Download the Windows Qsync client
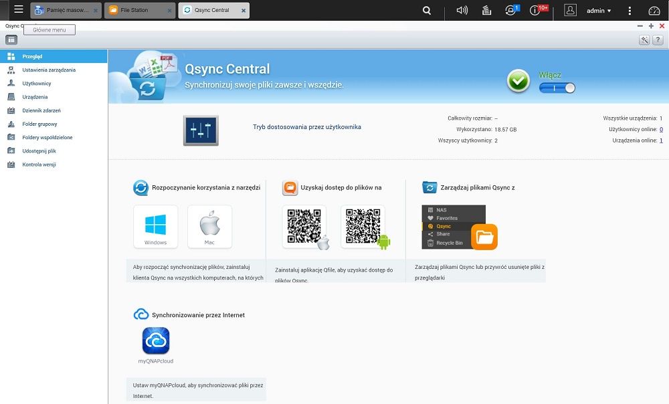 tap(155, 227)
